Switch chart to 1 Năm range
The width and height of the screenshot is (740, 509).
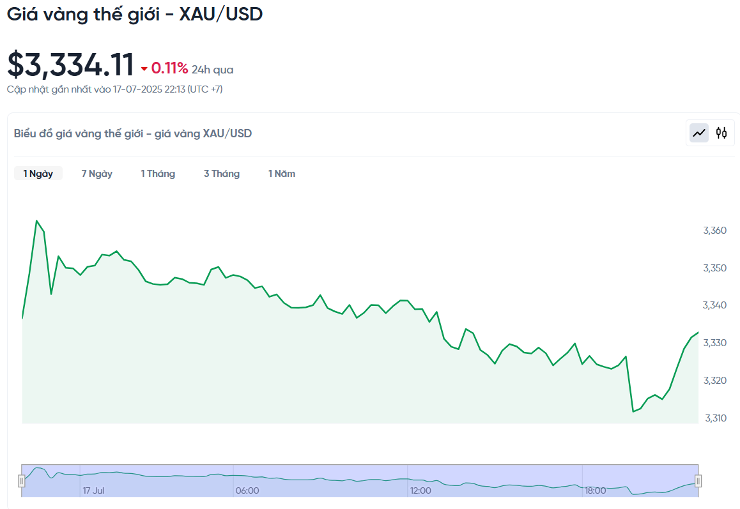(x=282, y=174)
